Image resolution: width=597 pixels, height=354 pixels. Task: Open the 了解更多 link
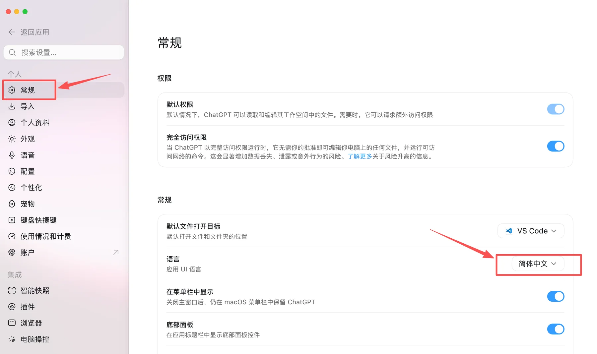point(360,156)
